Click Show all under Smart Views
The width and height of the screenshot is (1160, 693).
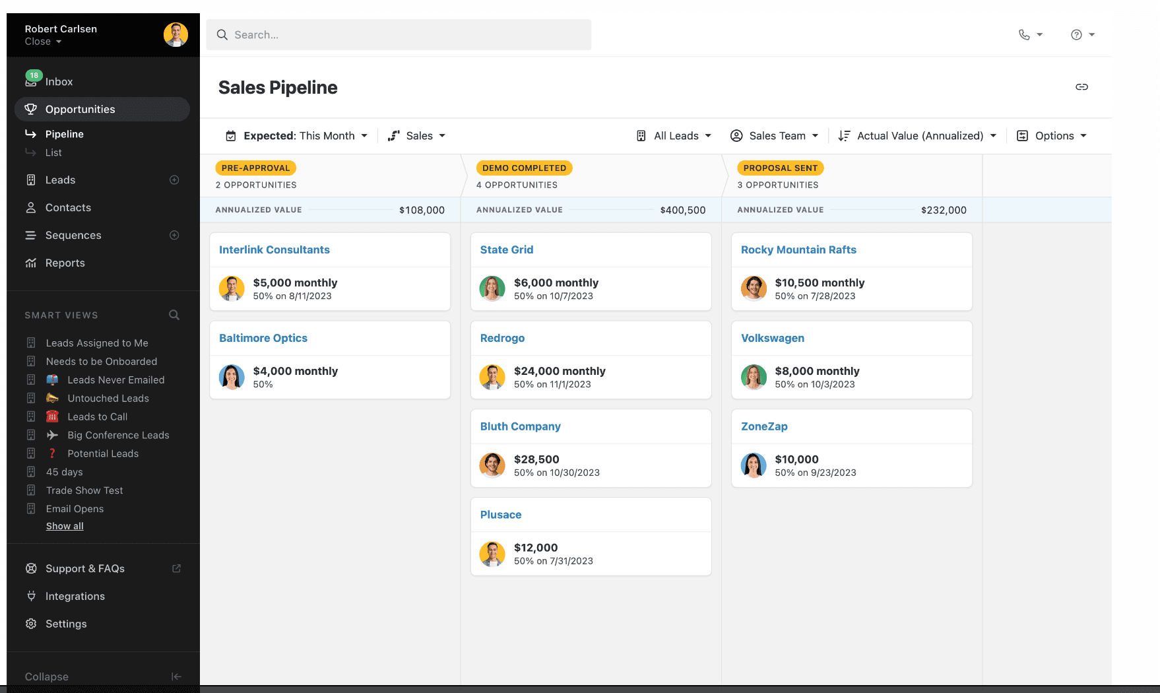tap(64, 525)
